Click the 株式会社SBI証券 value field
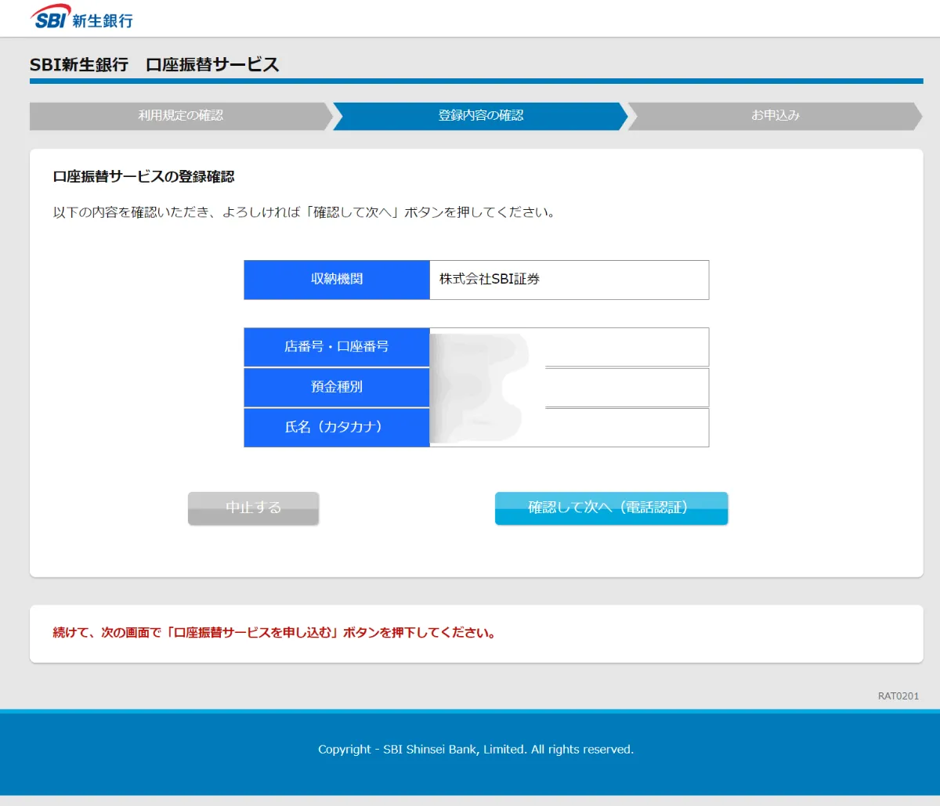 coord(569,280)
